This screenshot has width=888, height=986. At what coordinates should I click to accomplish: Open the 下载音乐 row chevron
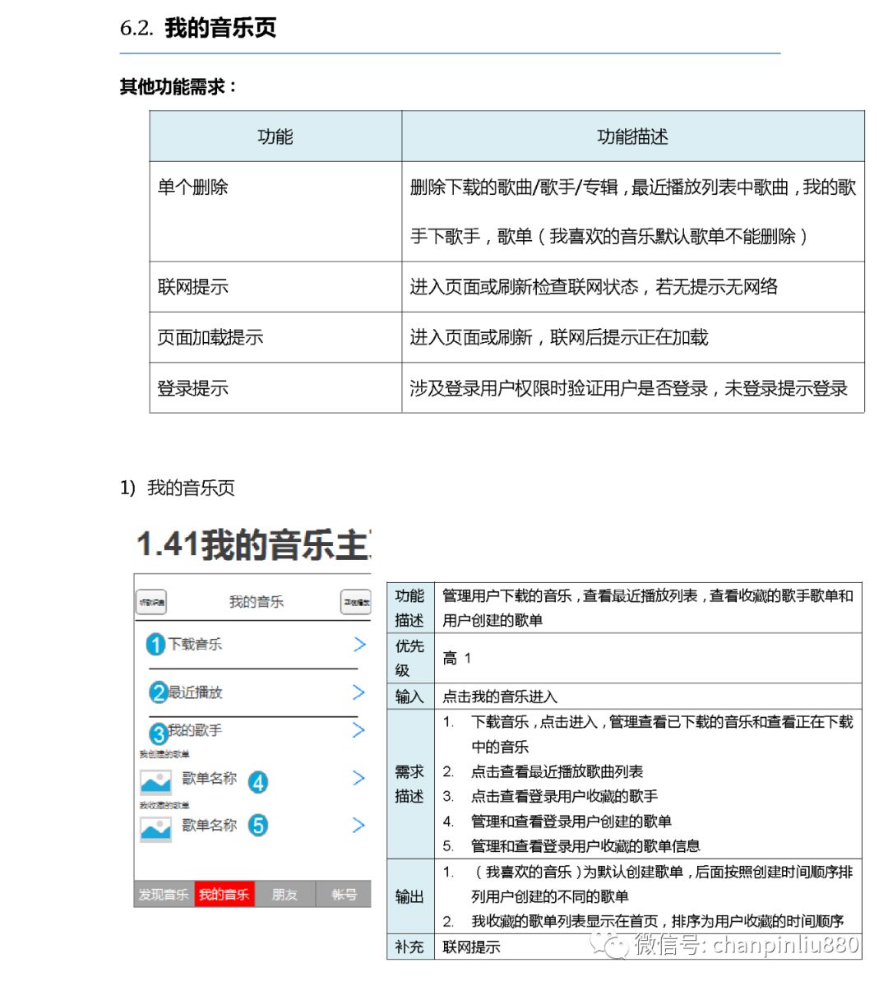359,644
